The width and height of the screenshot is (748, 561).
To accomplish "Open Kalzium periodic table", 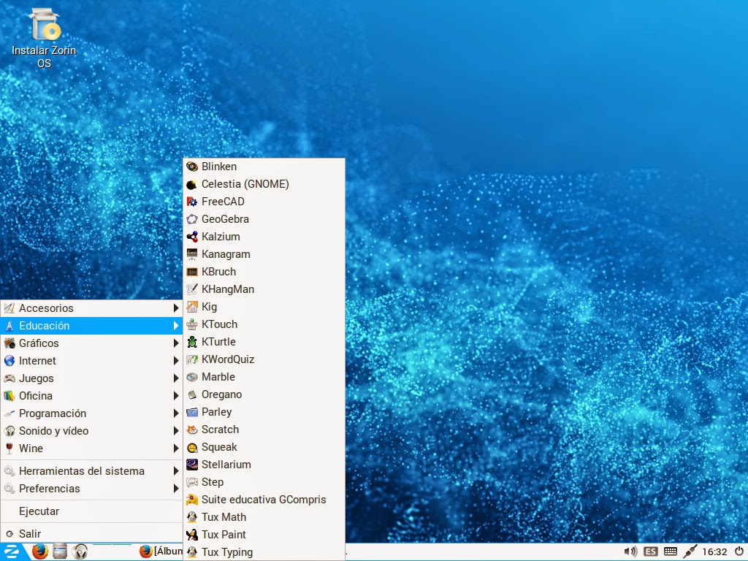I will click(x=218, y=237).
